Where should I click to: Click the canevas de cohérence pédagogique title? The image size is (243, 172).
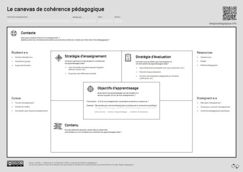(55, 9)
